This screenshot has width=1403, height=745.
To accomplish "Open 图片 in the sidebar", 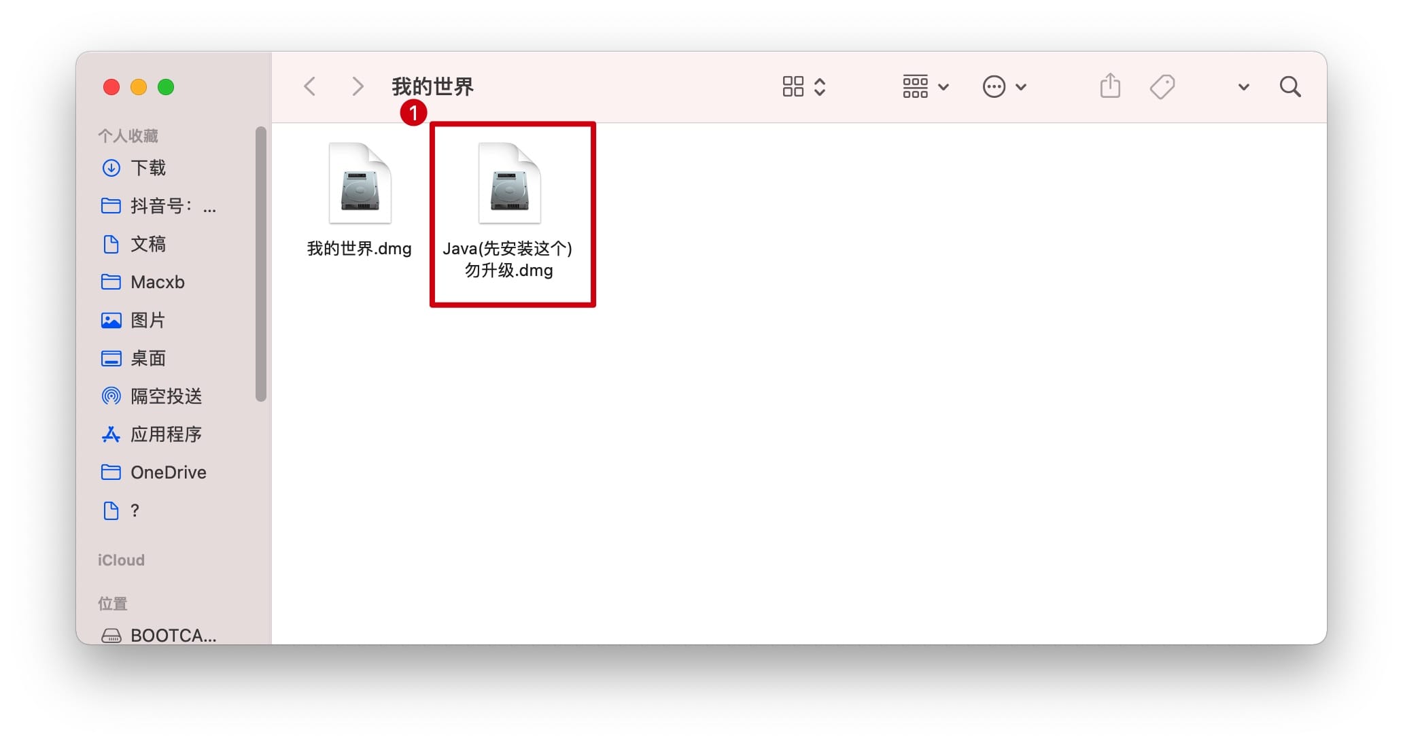I will 148,320.
